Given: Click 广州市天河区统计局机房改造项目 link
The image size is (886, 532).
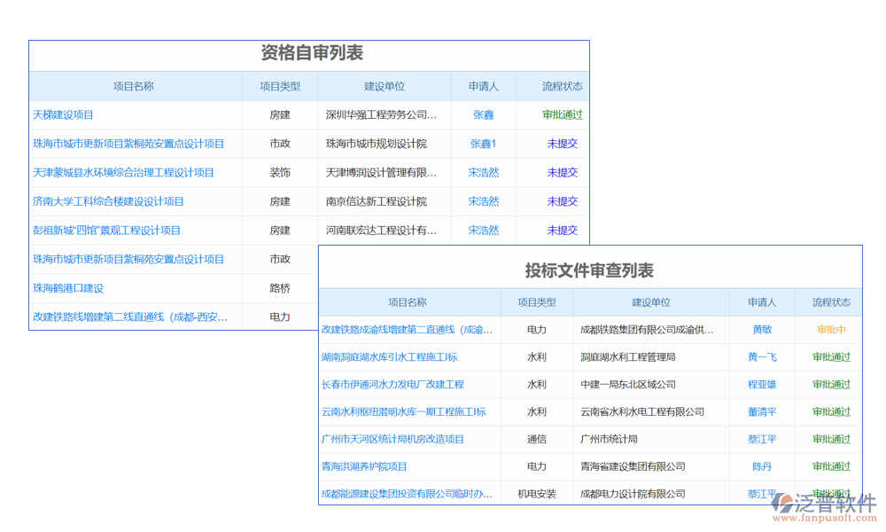Looking at the screenshot, I should coord(392,439).
